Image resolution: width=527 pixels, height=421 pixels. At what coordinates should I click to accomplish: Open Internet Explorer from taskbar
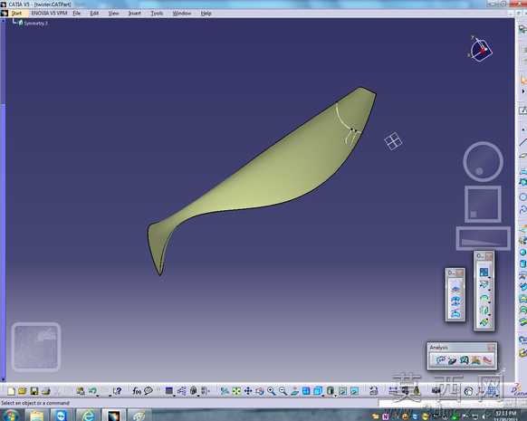[88, 416]
